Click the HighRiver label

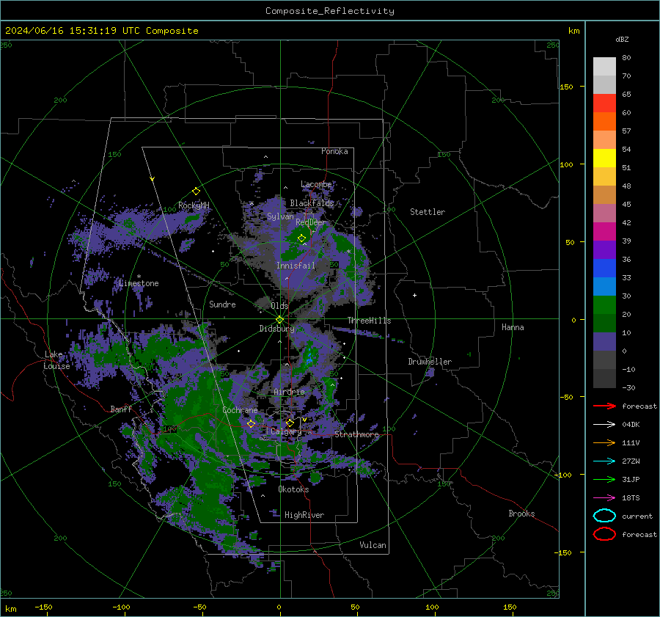point(304,515)
